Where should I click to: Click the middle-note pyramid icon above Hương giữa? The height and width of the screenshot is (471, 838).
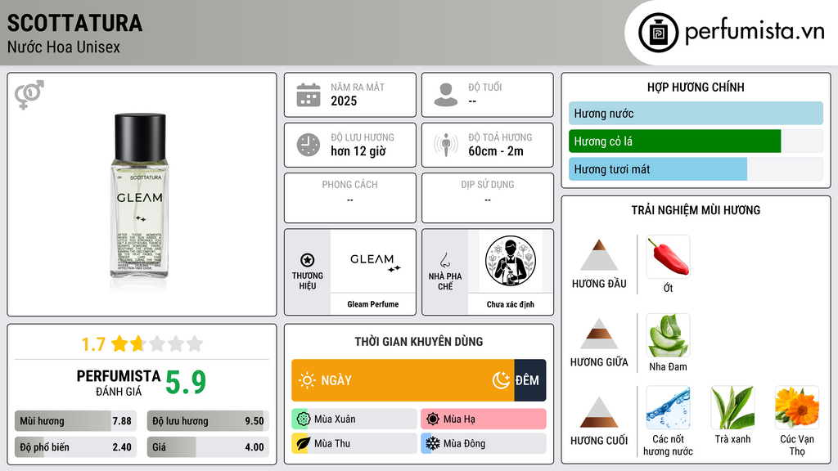coord(599,334)
